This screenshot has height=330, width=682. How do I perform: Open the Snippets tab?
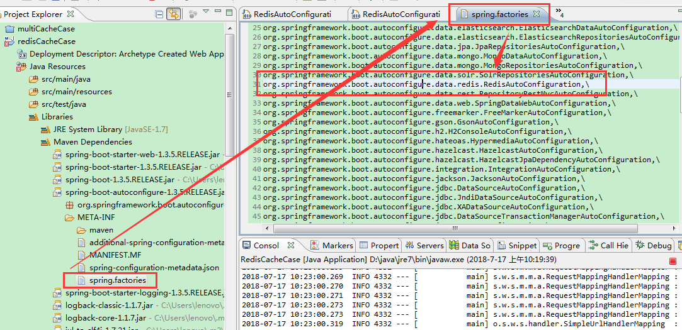(x=523, y=245)
